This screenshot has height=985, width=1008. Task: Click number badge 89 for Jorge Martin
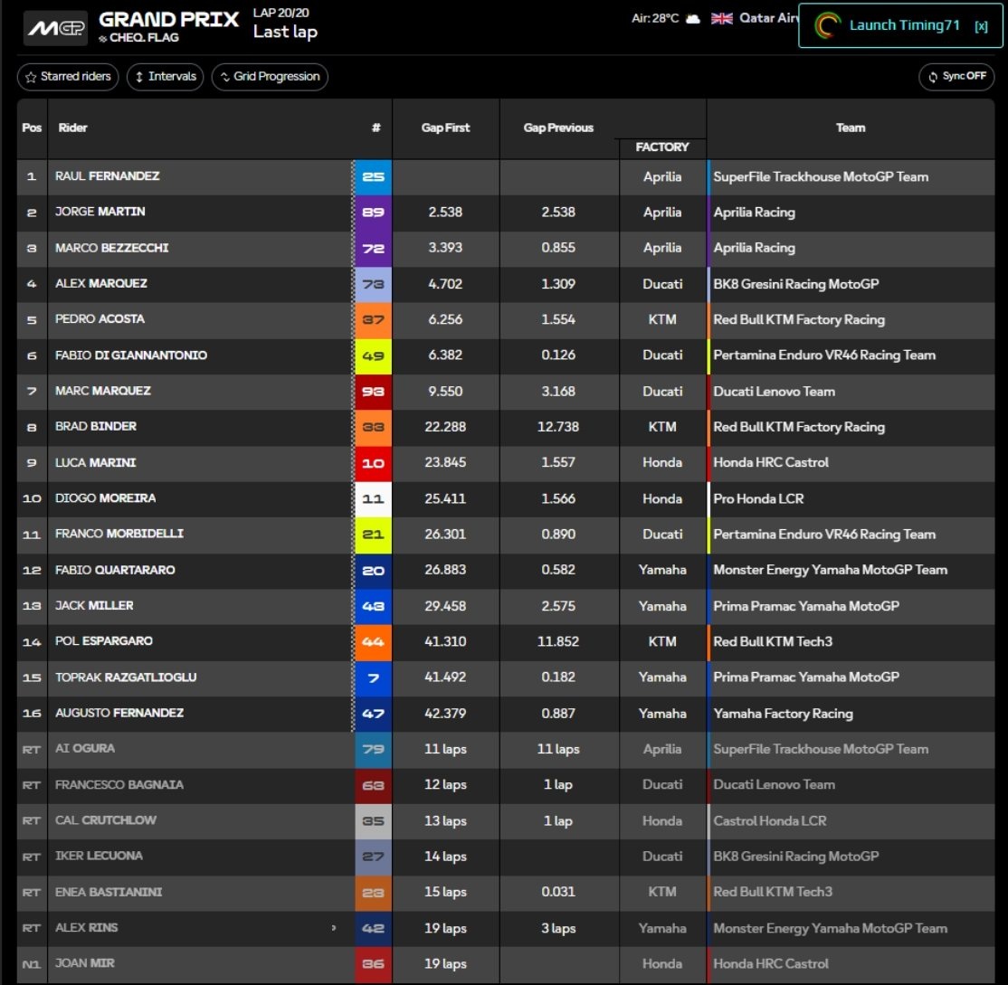(x=373, y=212)
